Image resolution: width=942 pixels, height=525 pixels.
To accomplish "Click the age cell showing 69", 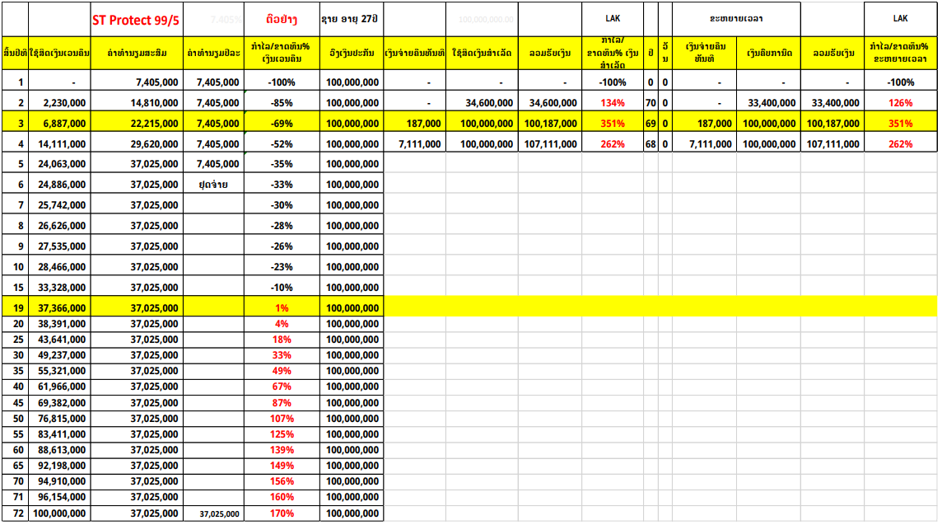I will pyautogui.click(x=651, y=124).
